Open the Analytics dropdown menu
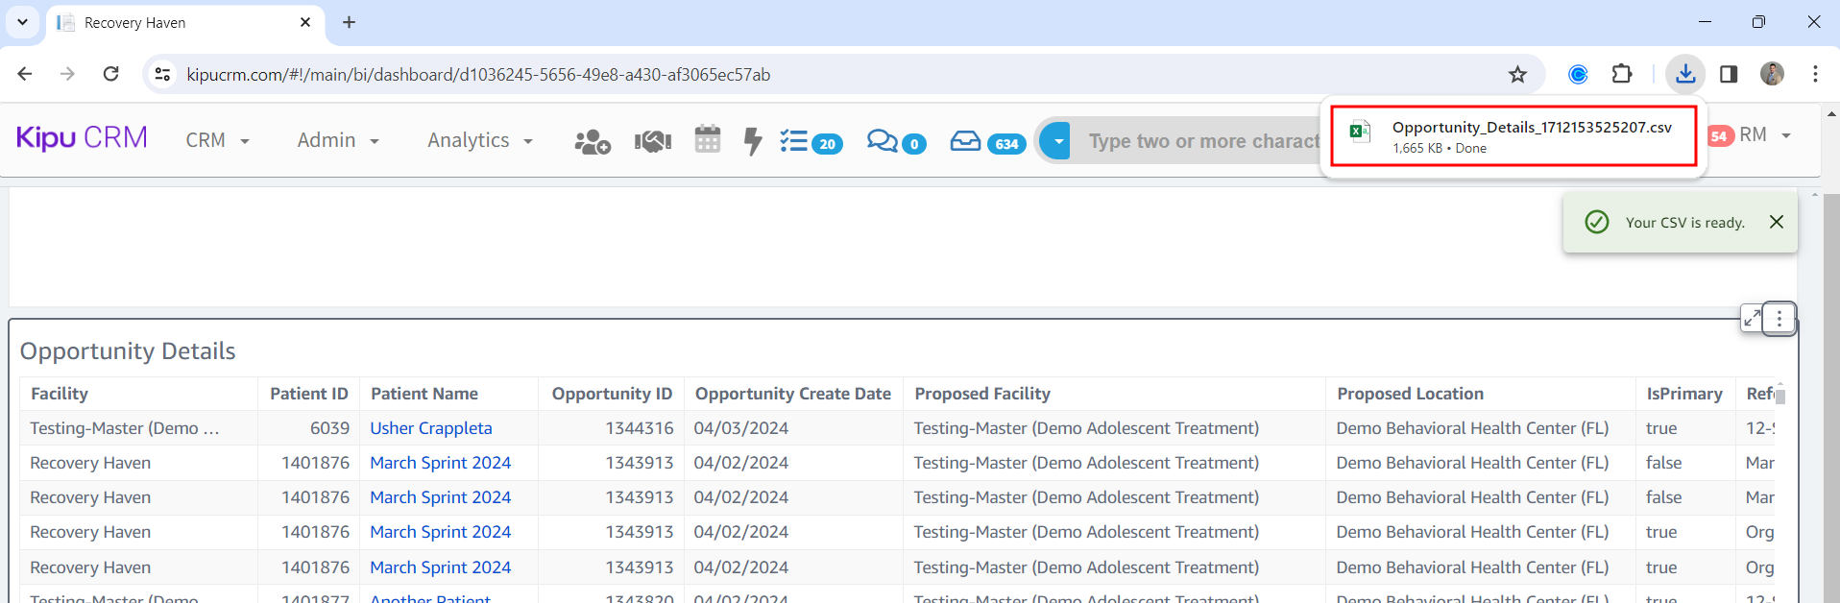1840x603 pixels. [479, 140]
